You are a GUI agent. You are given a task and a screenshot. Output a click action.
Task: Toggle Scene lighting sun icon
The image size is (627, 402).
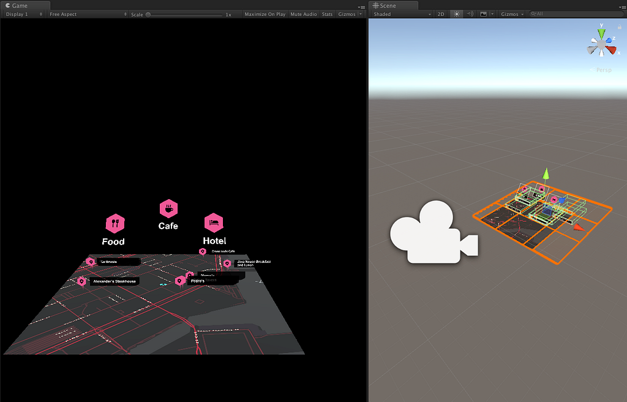coord(456,14)
